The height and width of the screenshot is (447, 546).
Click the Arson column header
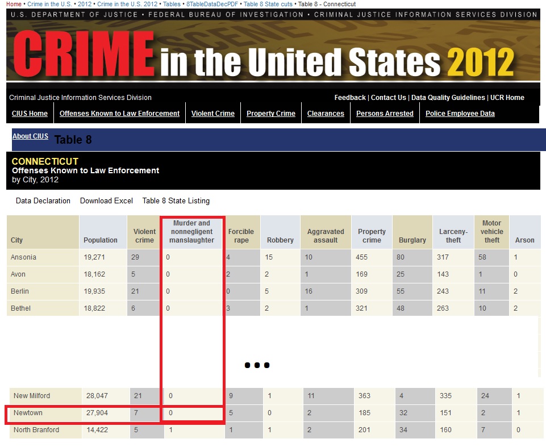525,232
